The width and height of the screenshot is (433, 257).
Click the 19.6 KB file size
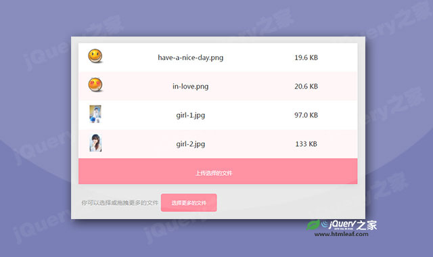click(x=306, y=57)
